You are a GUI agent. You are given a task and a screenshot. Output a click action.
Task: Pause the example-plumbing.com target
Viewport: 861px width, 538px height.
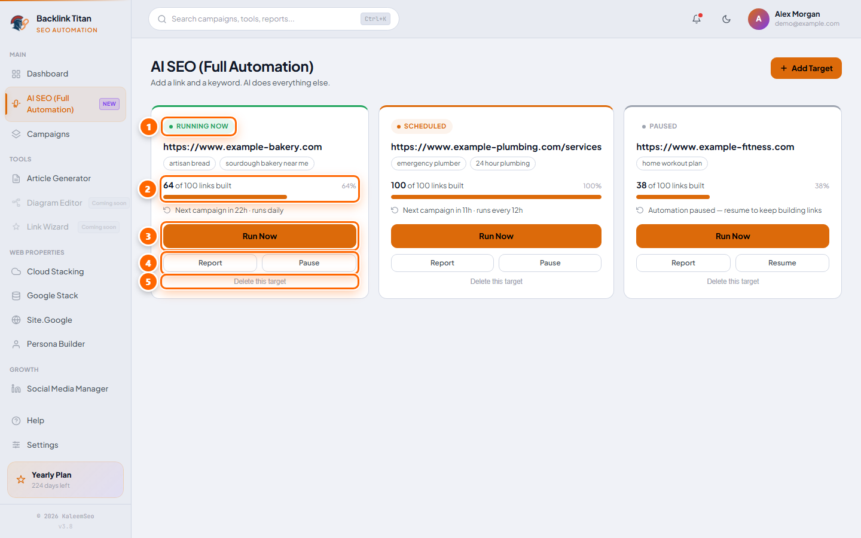point(550,263)
